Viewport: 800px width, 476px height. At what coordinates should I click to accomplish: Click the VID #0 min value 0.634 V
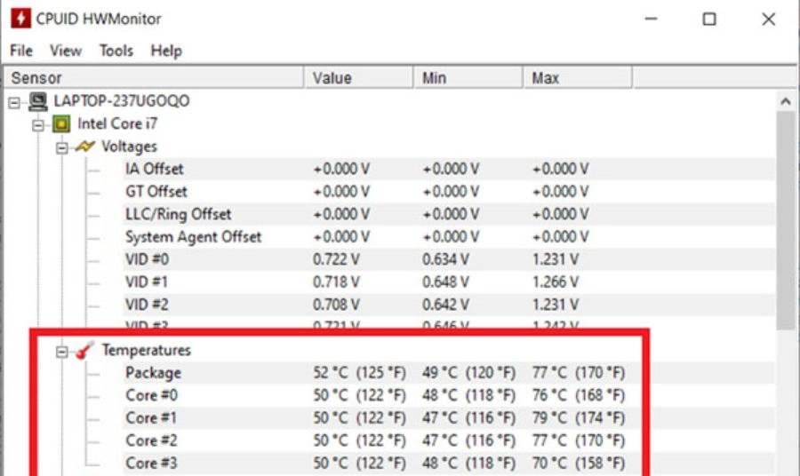point(446,259)
